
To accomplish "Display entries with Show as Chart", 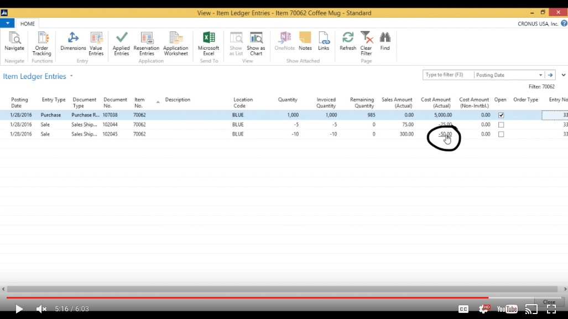I will 256,44.
